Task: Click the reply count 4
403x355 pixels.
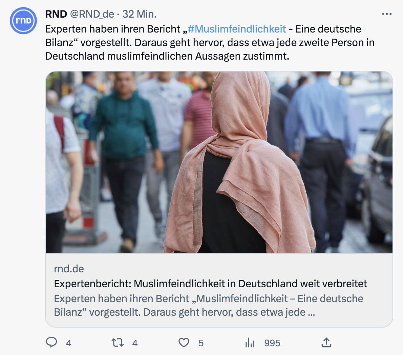Action: 68,343
